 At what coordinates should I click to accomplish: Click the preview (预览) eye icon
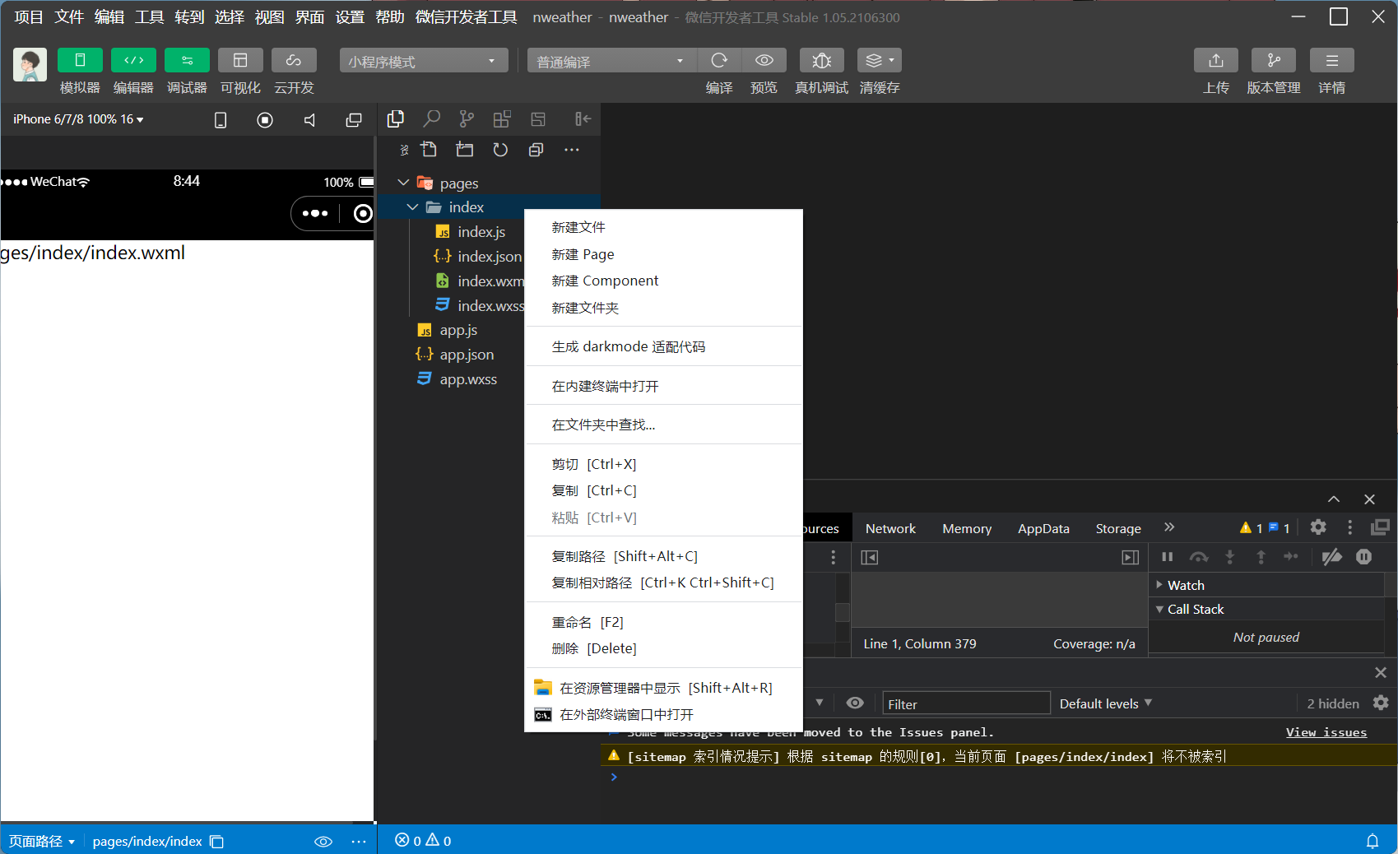click(764, 60)
